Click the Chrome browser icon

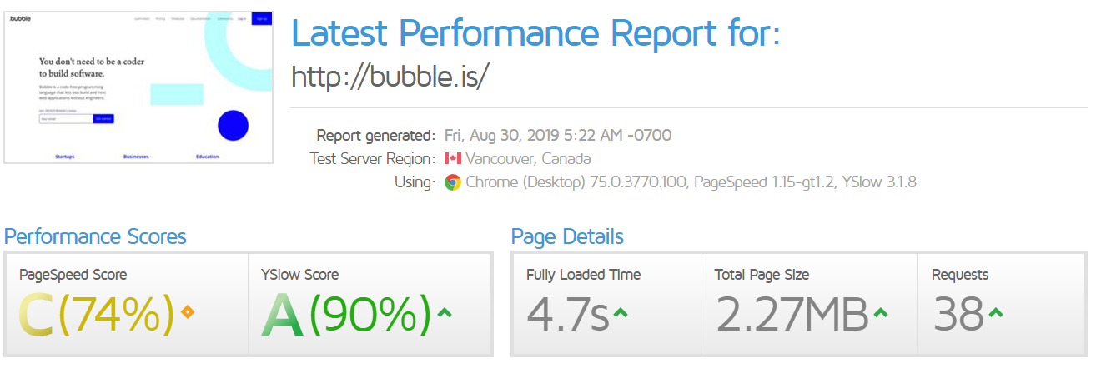coord(453,182)
